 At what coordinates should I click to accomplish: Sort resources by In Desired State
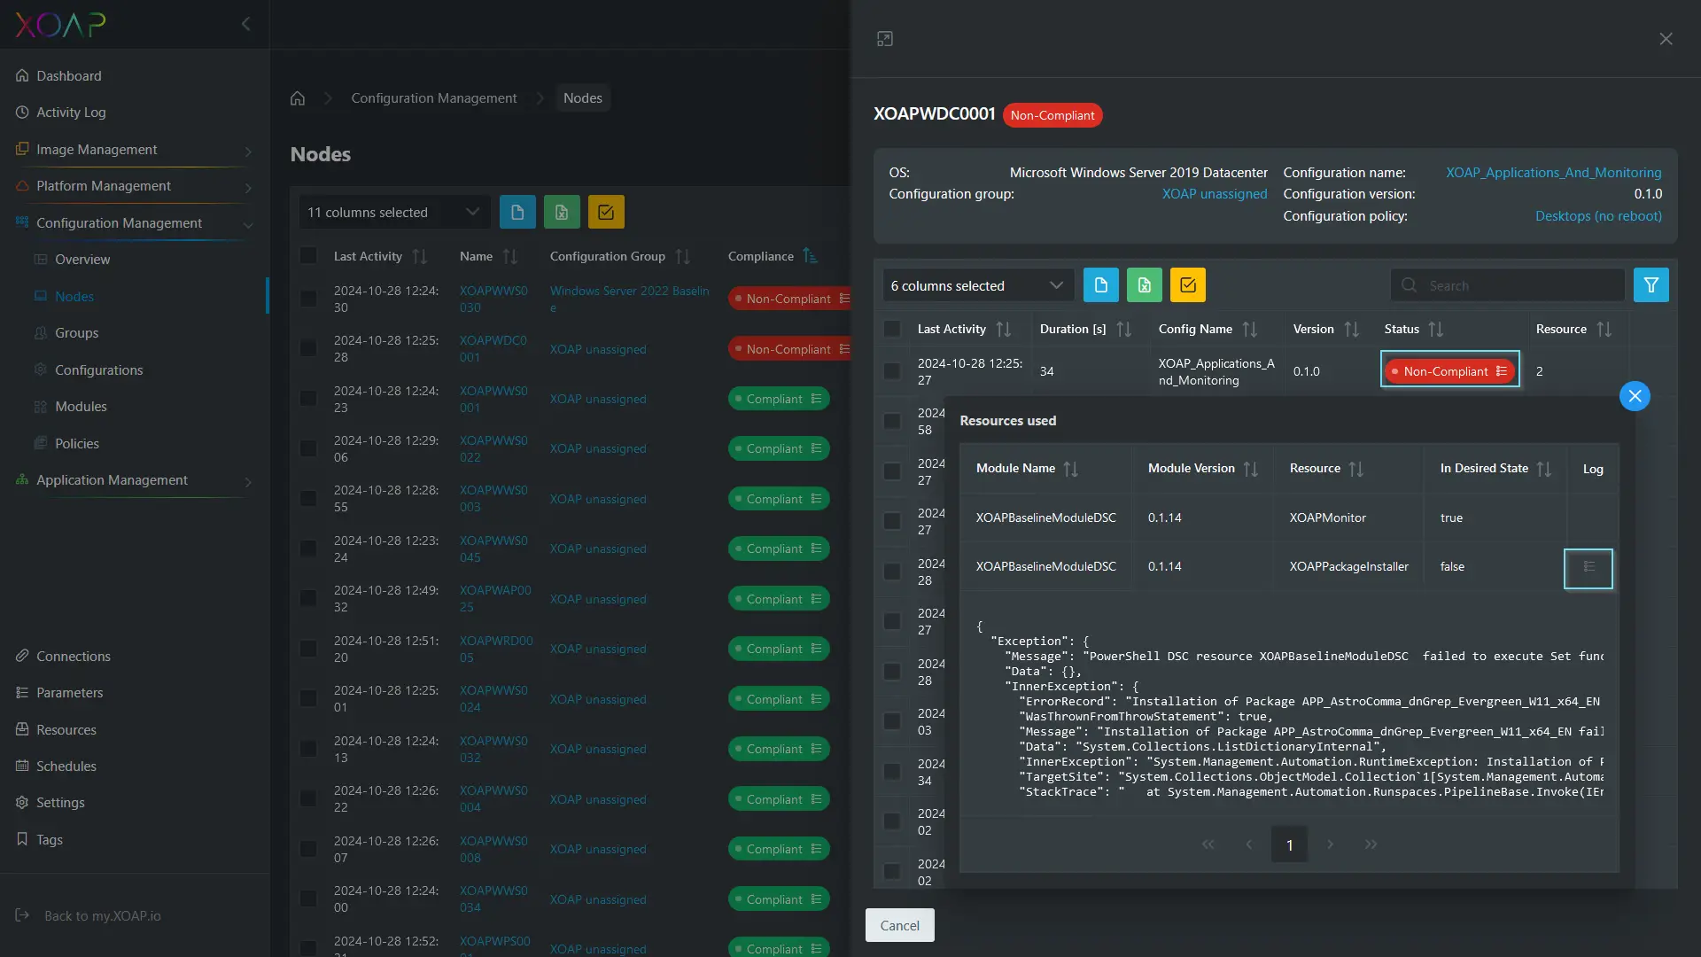coord(1543,469)
